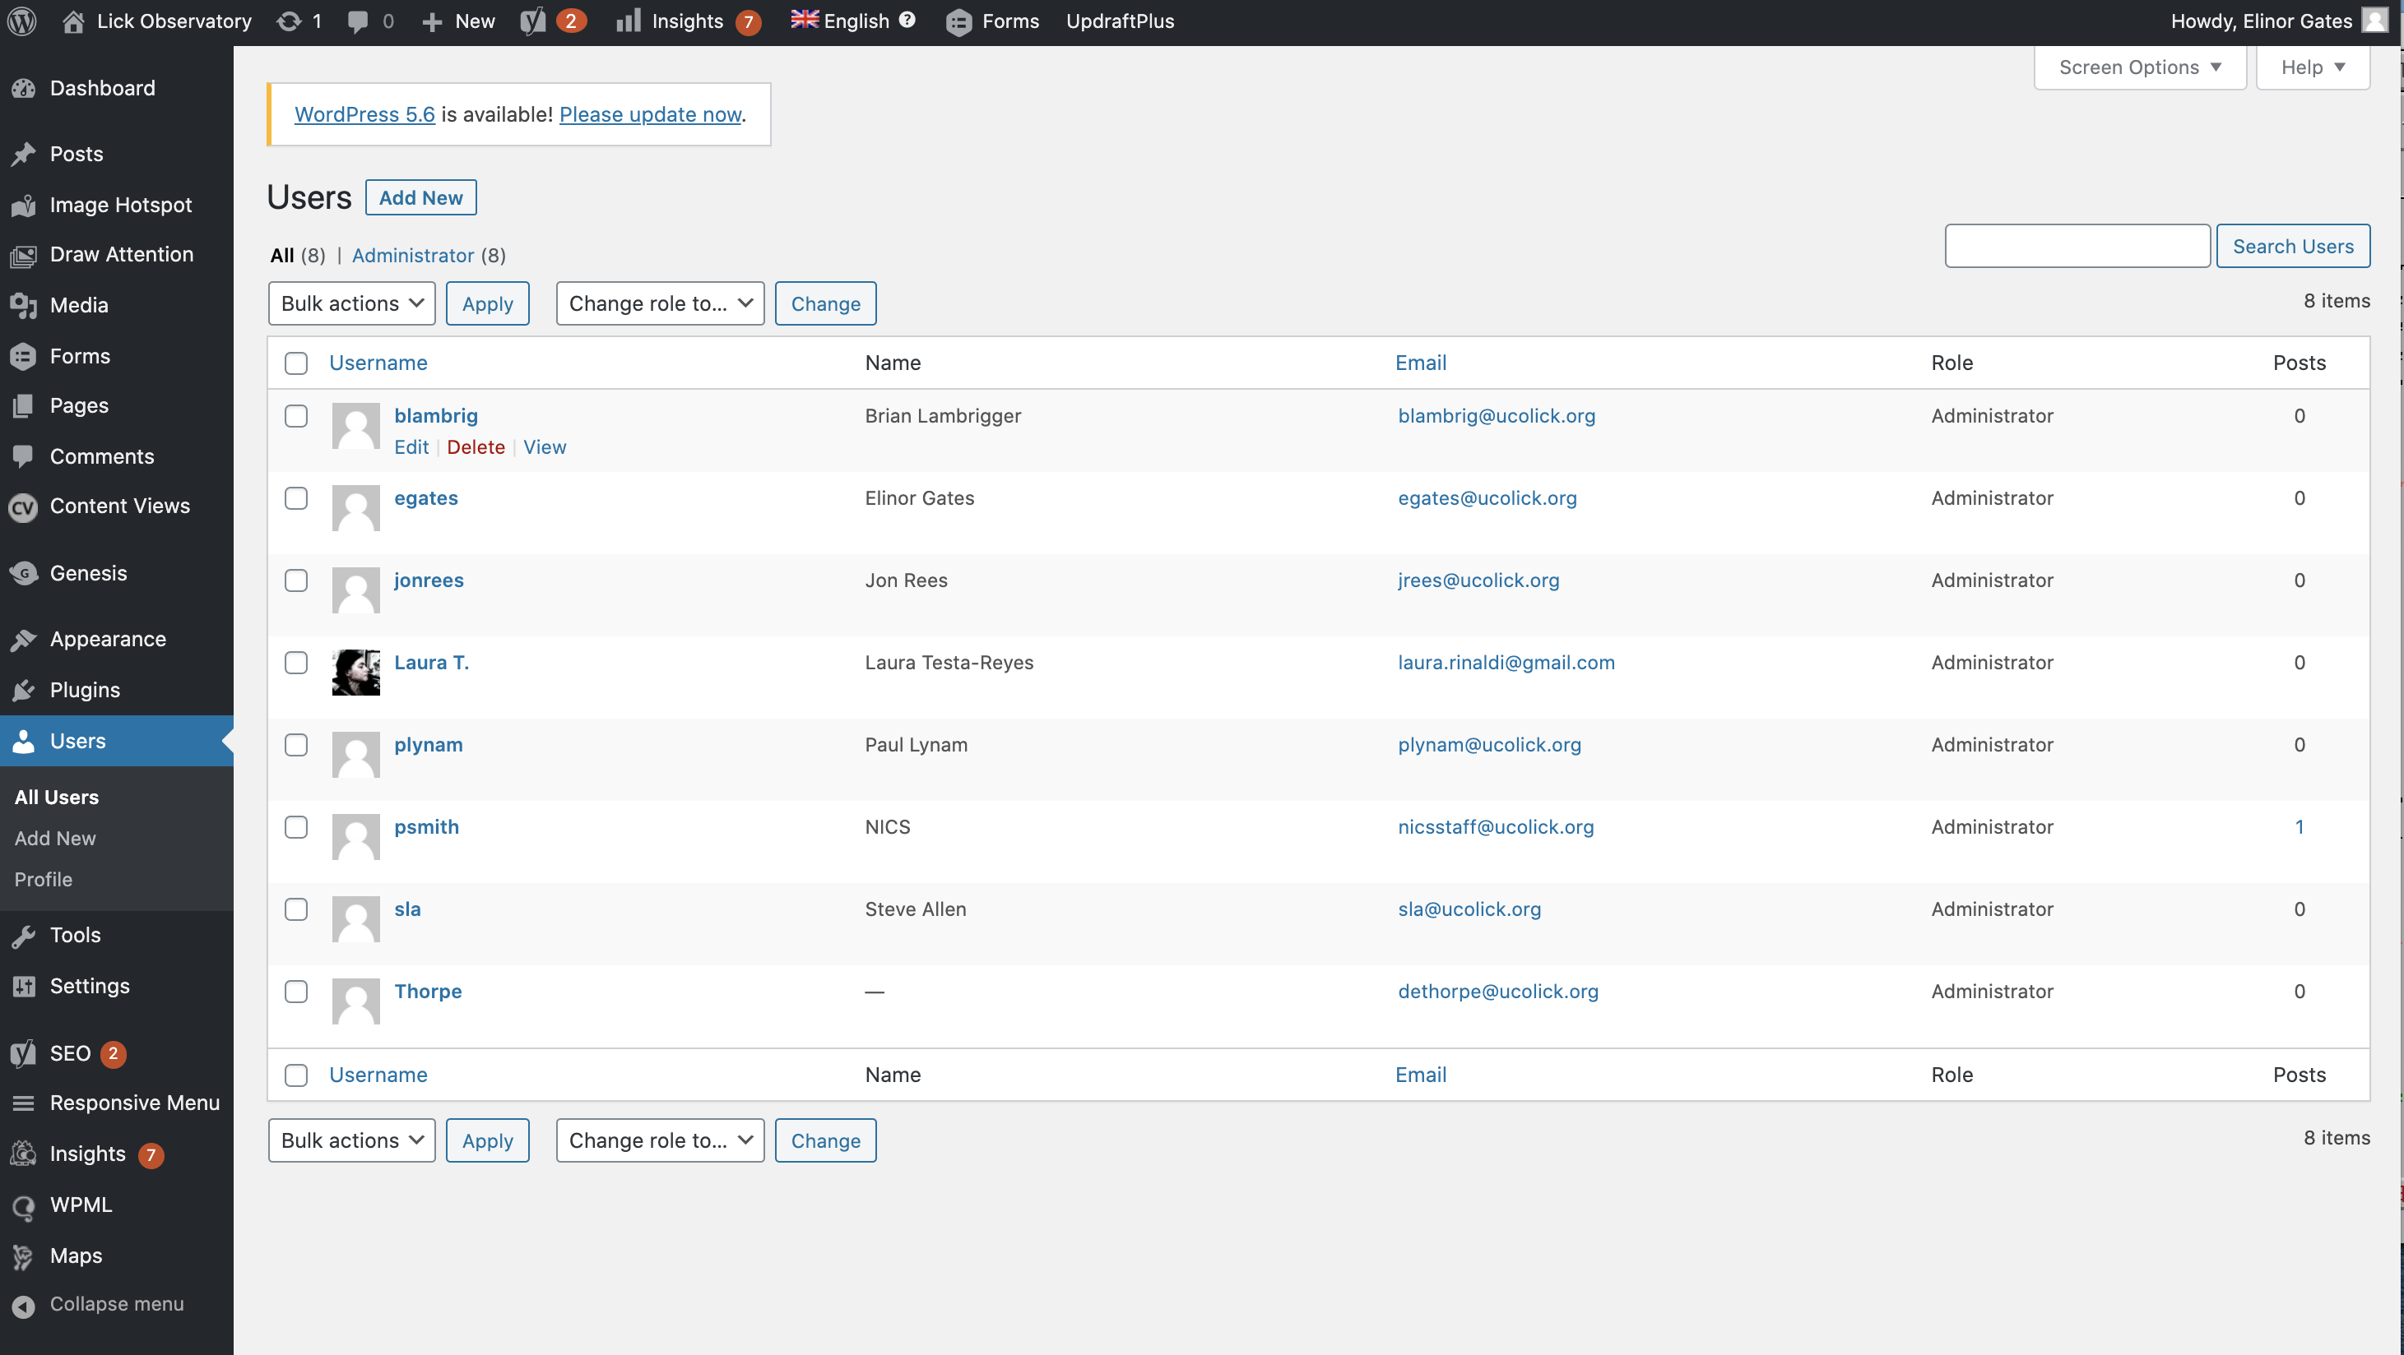
Task: Click the Appearance brush icon in sidebar
Action: (23, 640)
